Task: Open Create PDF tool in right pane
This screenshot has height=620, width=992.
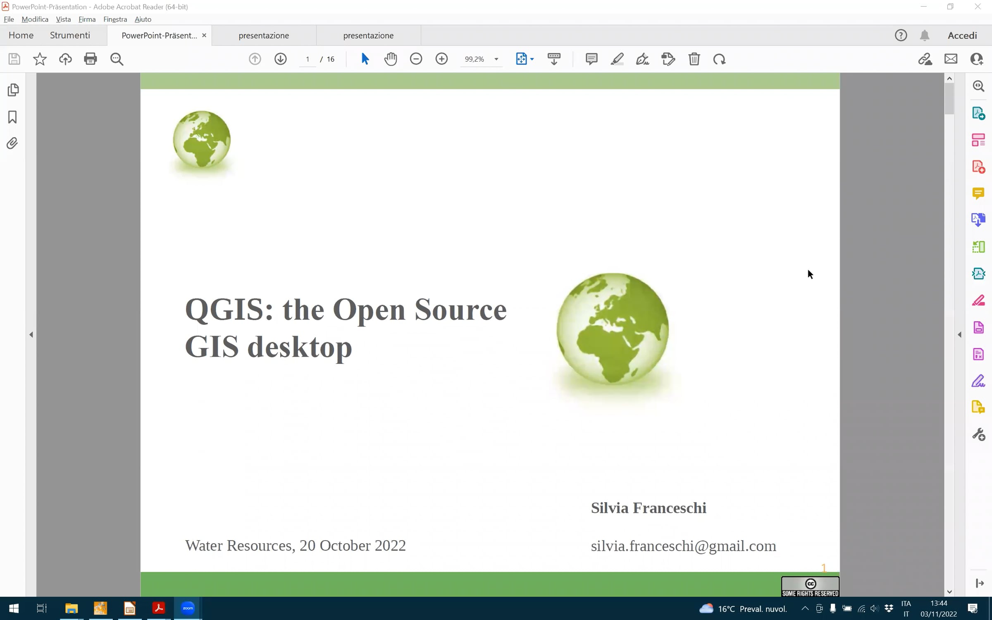Action: point(978,167)
